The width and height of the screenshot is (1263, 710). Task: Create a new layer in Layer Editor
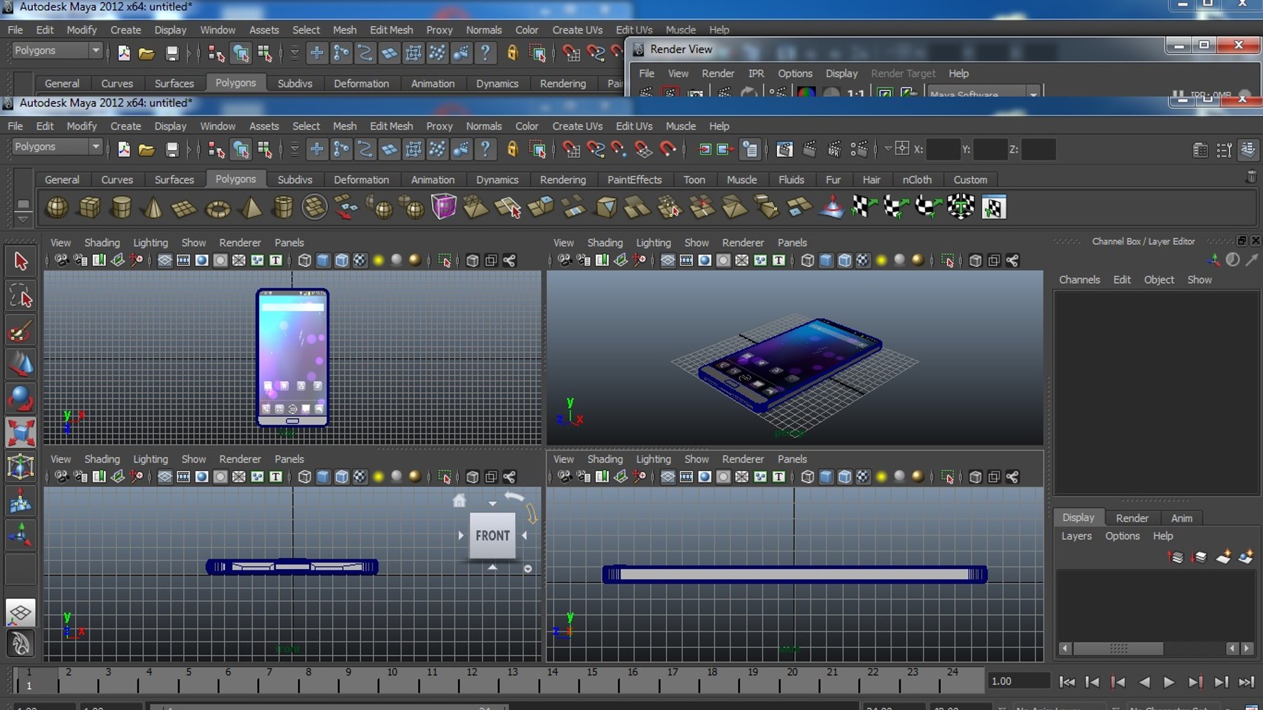(x=1224, y=557)
